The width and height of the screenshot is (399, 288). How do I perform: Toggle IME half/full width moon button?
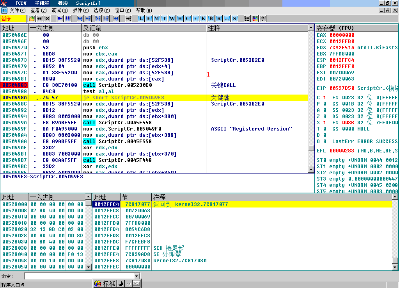[121, 284]
